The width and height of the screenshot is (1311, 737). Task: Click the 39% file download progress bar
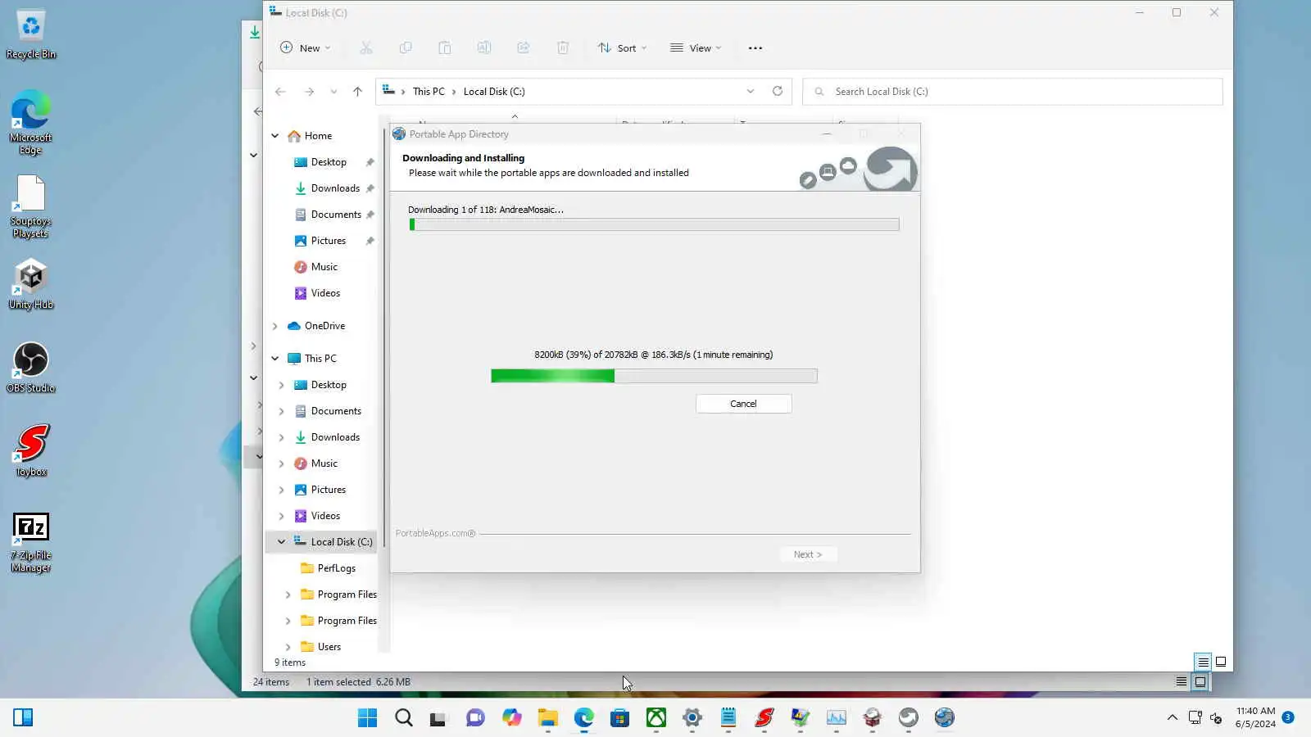(x=654, y=376)
